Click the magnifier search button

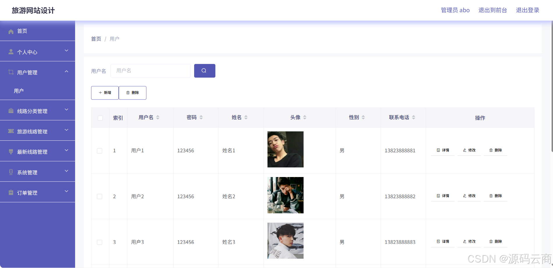click(205, 71)
